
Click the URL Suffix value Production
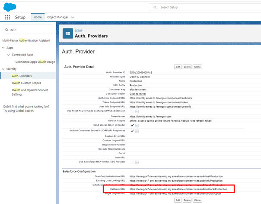[136, 85]
